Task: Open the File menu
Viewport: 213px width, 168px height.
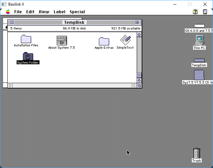Action: coord(18,12)
